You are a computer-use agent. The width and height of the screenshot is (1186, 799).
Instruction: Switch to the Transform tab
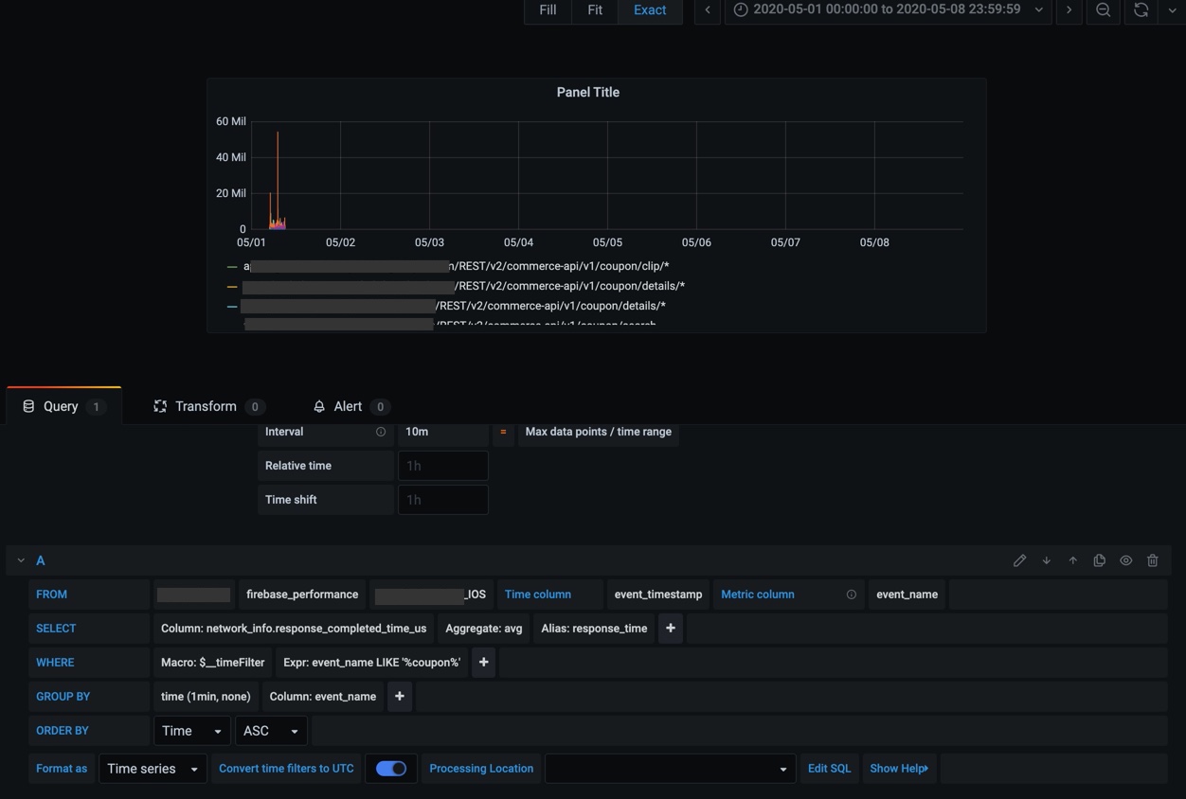(x=206, y=406)
